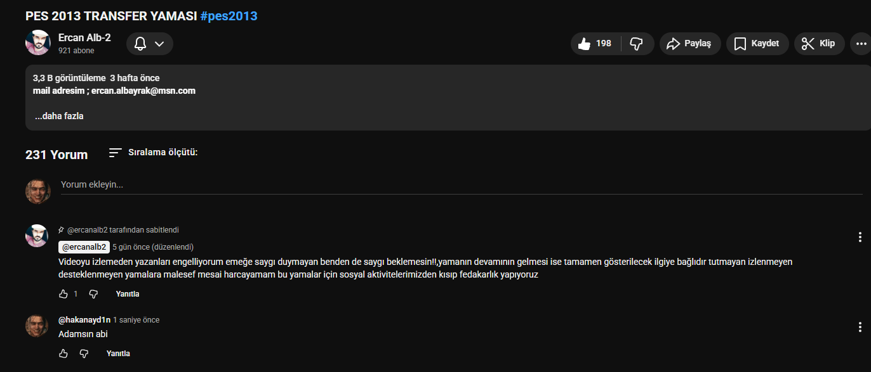Click the pin icon beside tarafından sabitlendi
The width and height of the screenshot is (871, 372).
(x=61, y=230)
